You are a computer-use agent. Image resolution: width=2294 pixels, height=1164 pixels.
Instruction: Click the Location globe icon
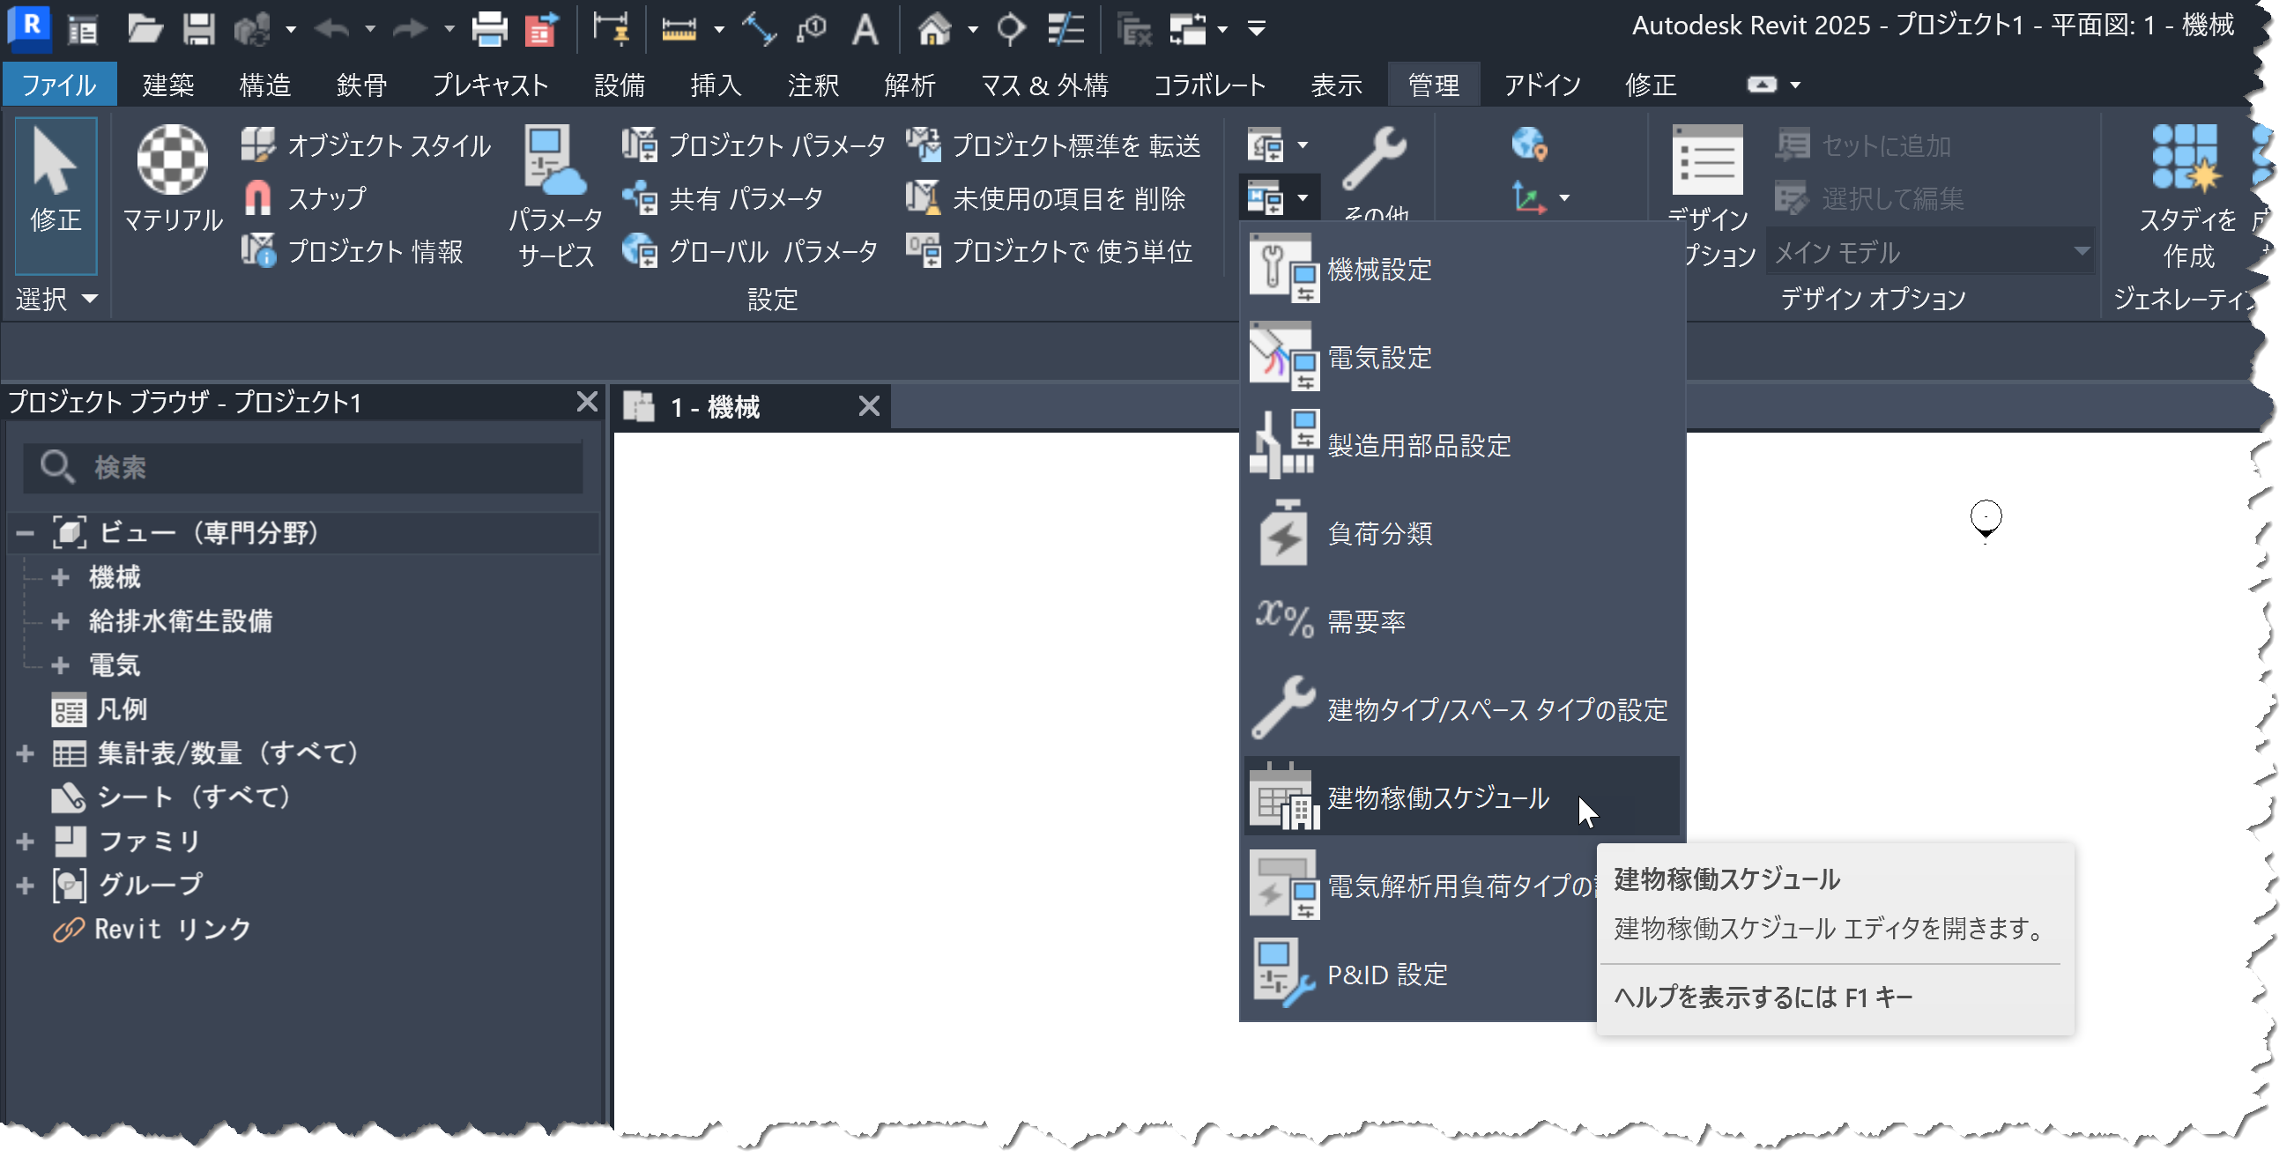click(1529, 144)
